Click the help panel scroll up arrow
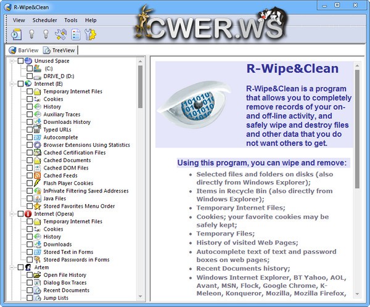The image size is (370, 307). tap(357, 65)
